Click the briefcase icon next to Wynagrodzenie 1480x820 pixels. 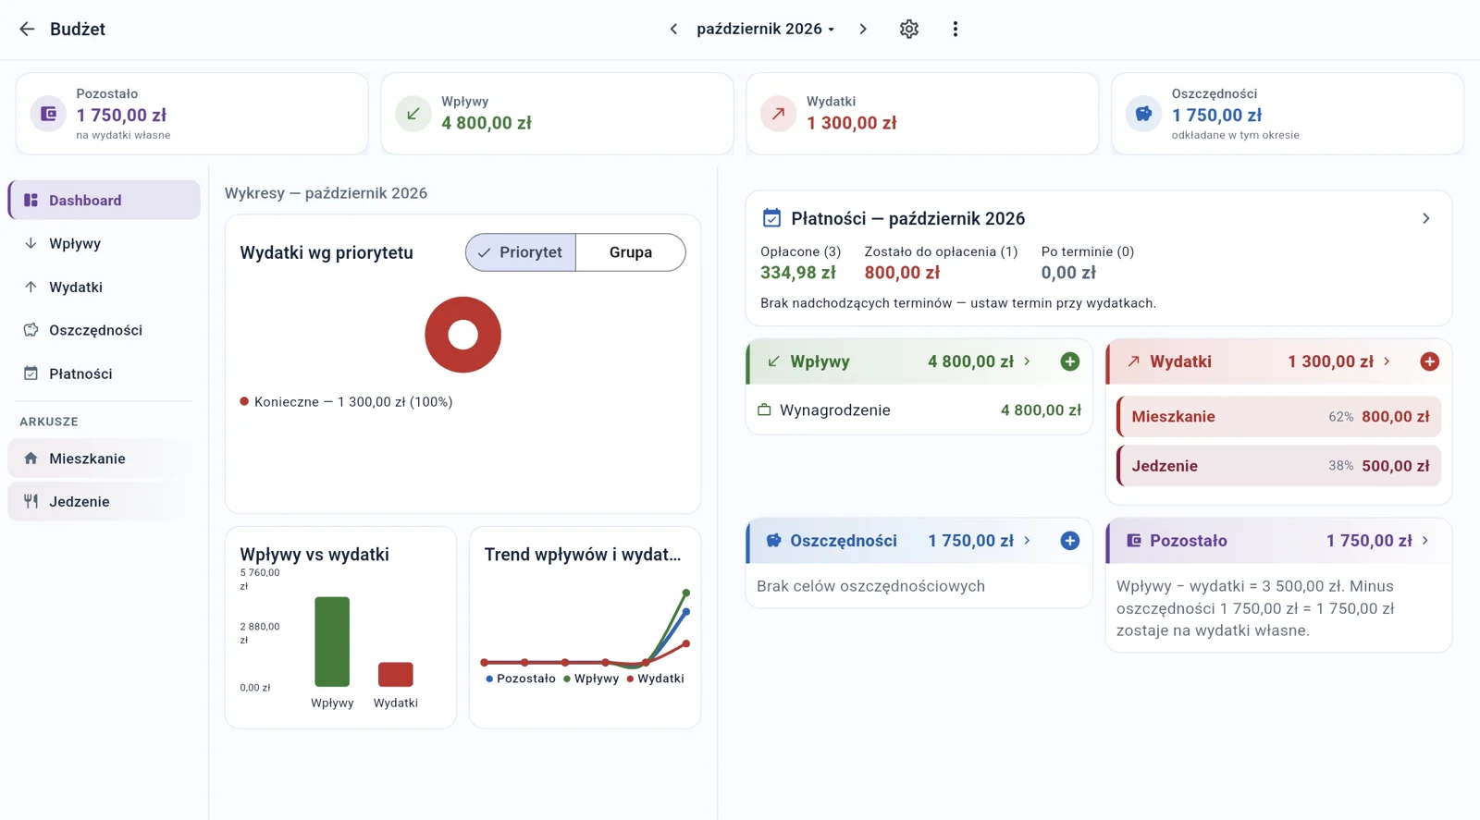pos(764,410)
